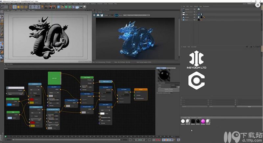The height and width of the screenshot is (143, 263).
Task: Open the device dropdown in preview toolbar
Action: tap(136, 15)
